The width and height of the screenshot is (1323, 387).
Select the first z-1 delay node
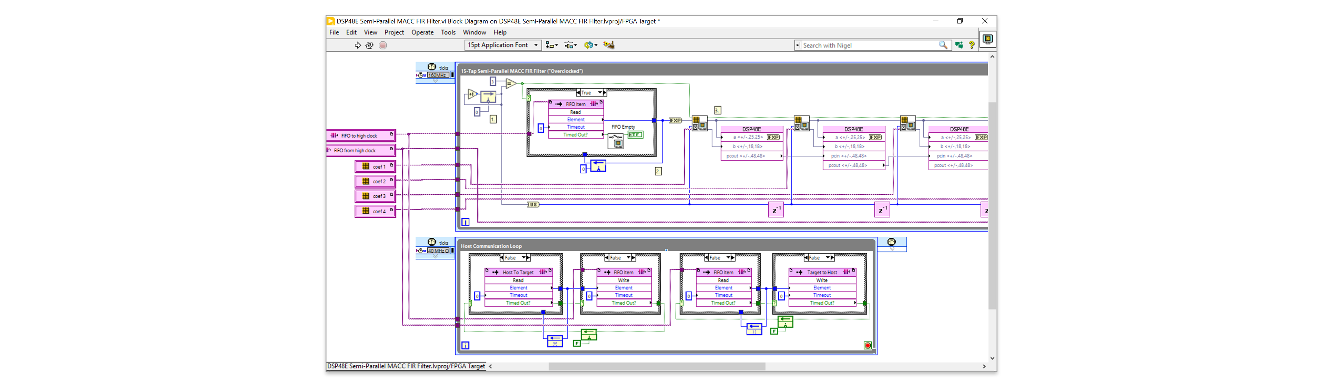click(776, 209)
